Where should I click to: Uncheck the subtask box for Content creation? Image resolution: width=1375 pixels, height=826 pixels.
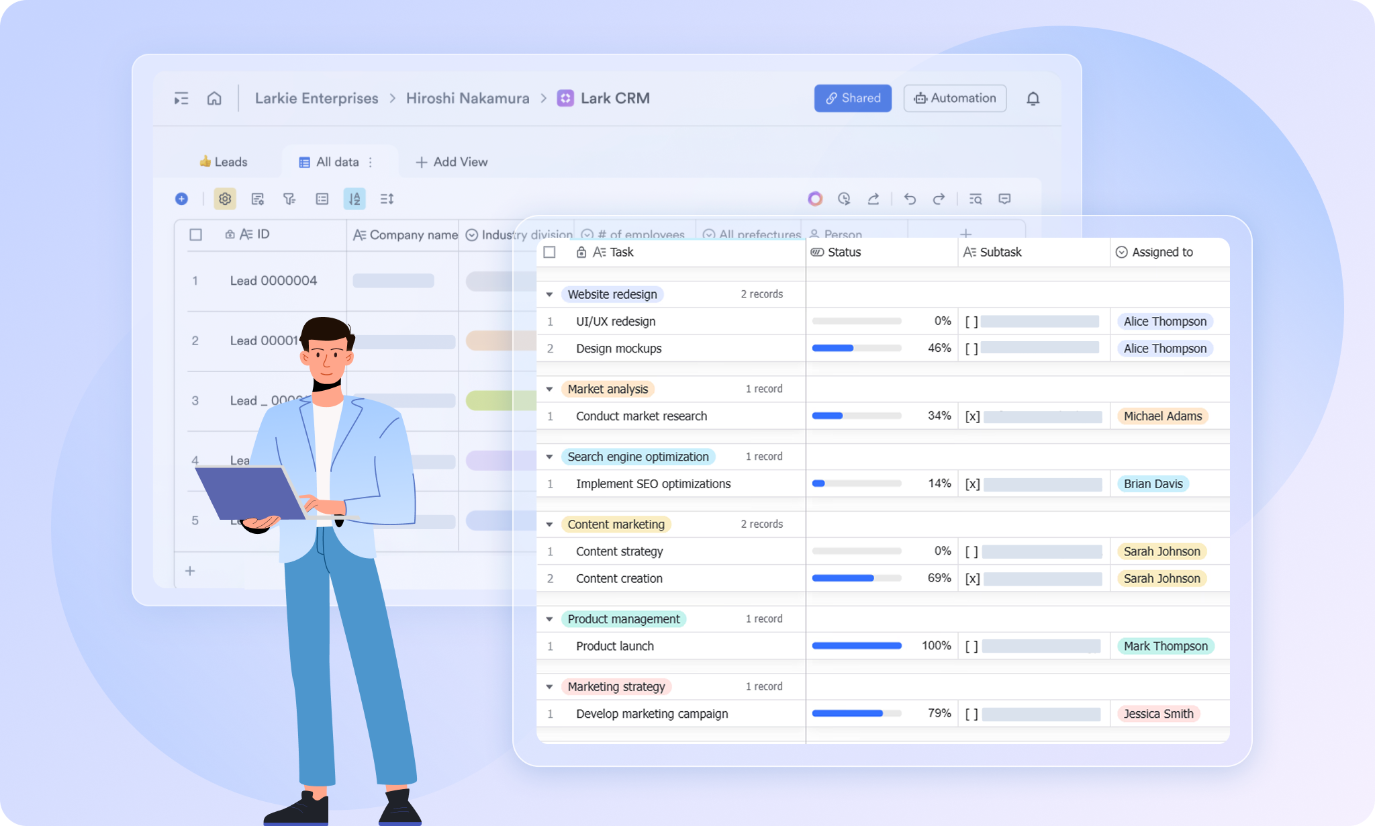point(972,579)
